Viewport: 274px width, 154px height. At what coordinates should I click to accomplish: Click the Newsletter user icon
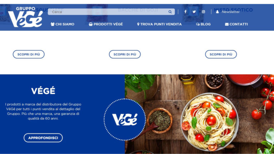click(x=217, y=12)
